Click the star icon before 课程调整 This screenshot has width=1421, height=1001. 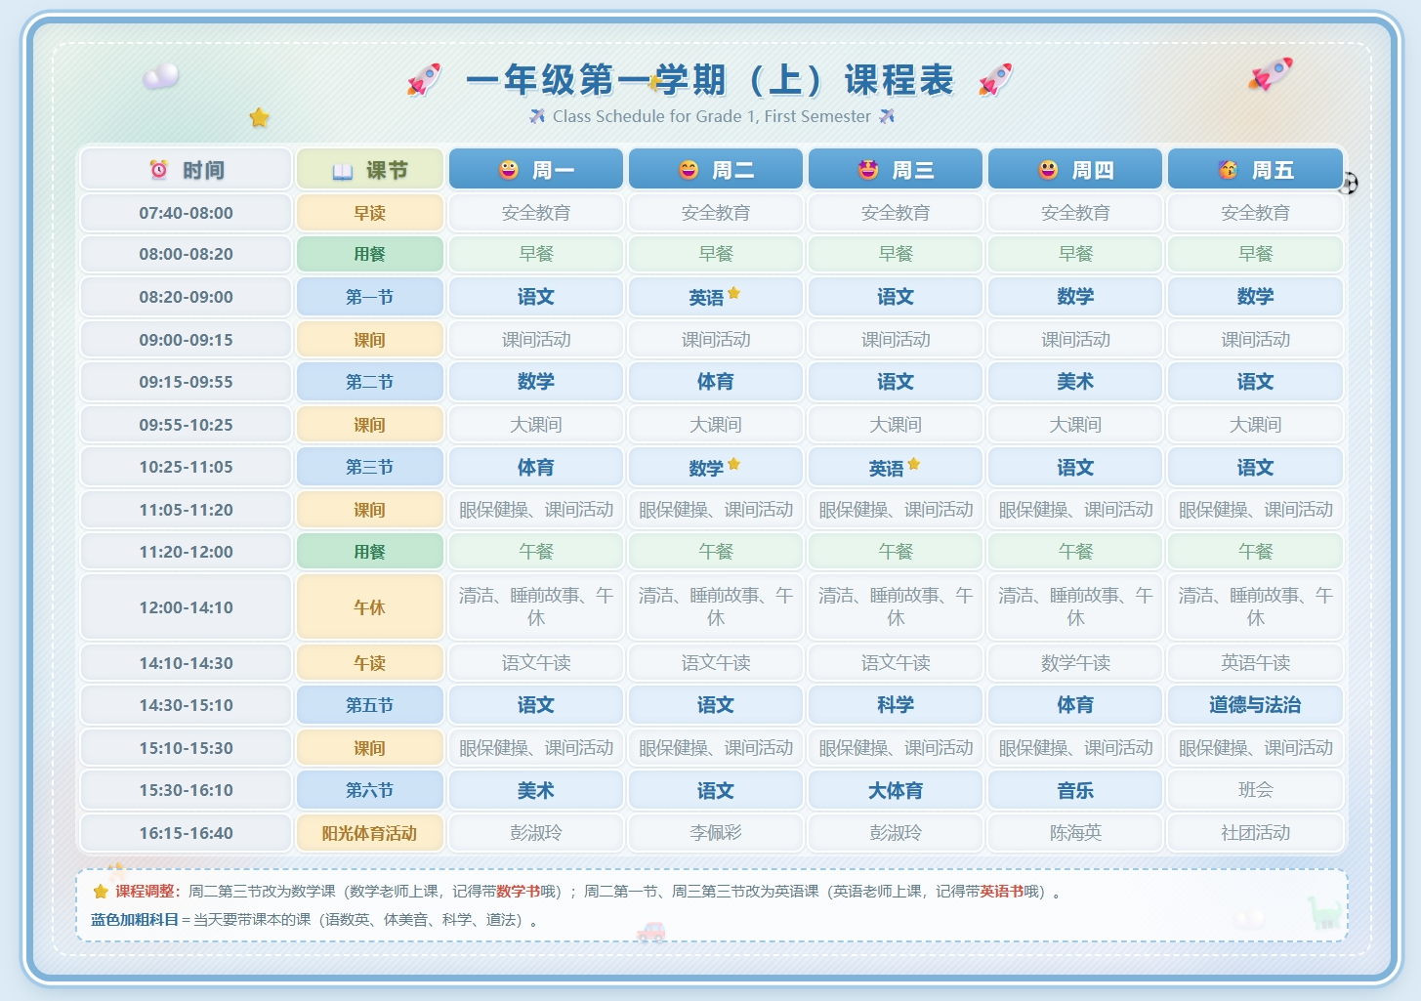coord(101,891)
